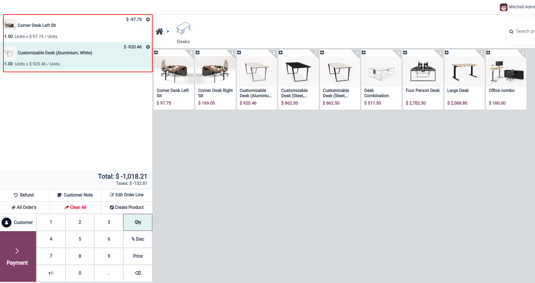Screen dimensions: 535x283
Task: Tap numpad key 0
Action: coord(80,273)
